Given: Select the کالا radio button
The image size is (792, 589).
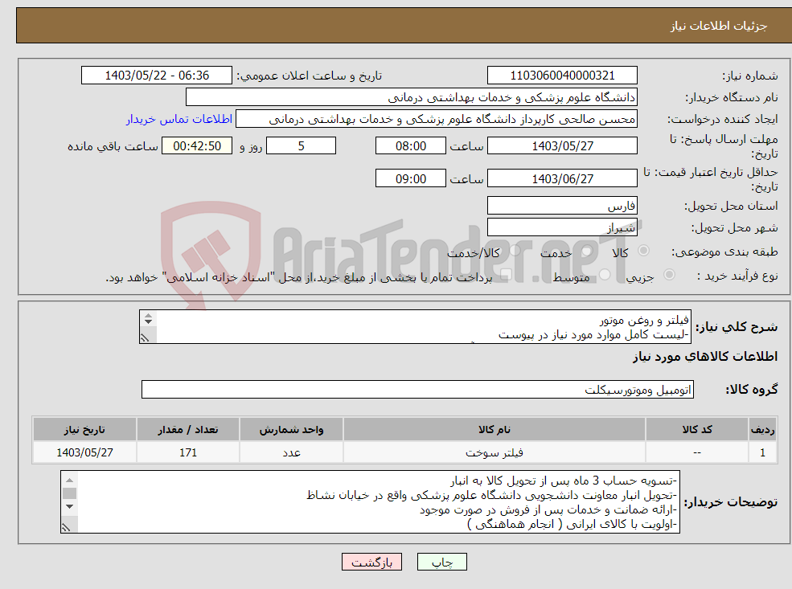Looking at the screenshot, I should tap(643, 251).
